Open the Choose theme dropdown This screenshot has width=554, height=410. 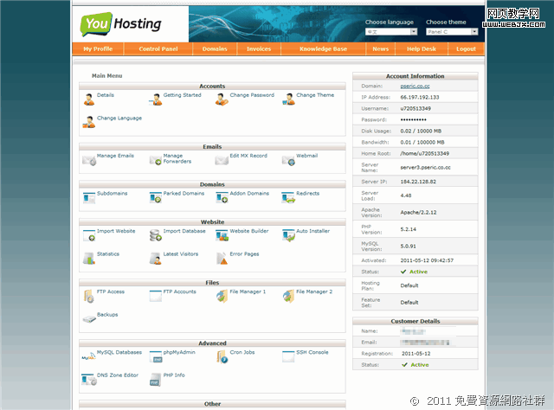coord(452,32)
